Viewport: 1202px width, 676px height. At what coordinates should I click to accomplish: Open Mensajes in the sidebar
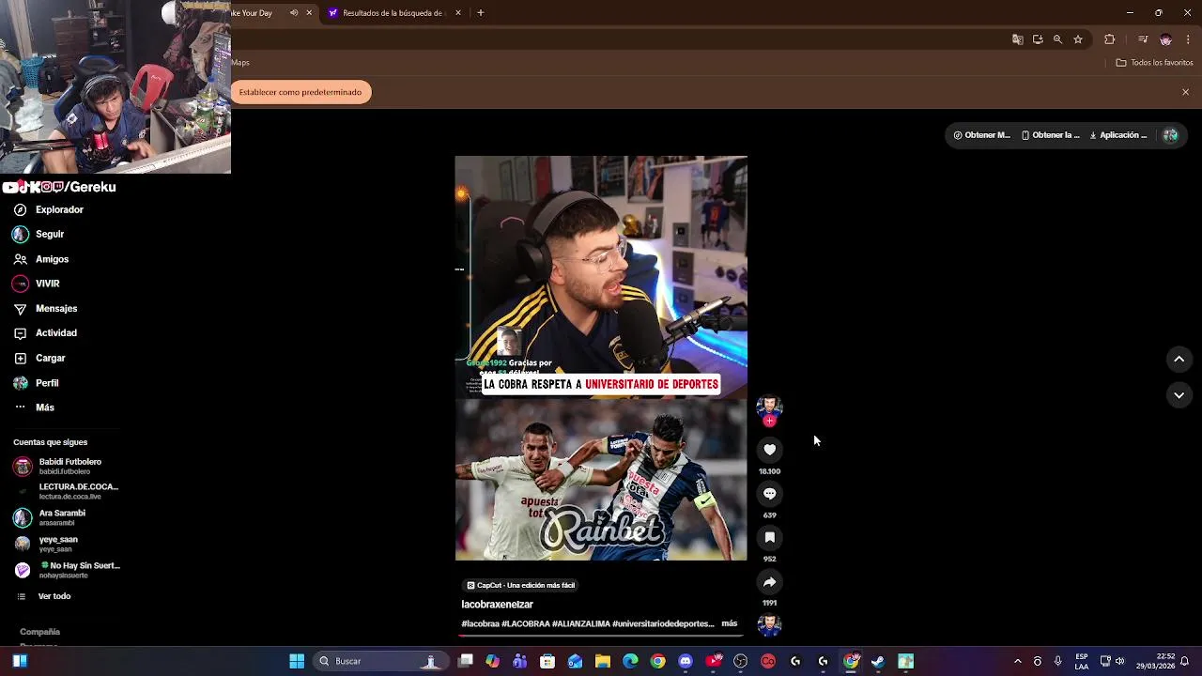pyautogui.click(x=45, y=308)
